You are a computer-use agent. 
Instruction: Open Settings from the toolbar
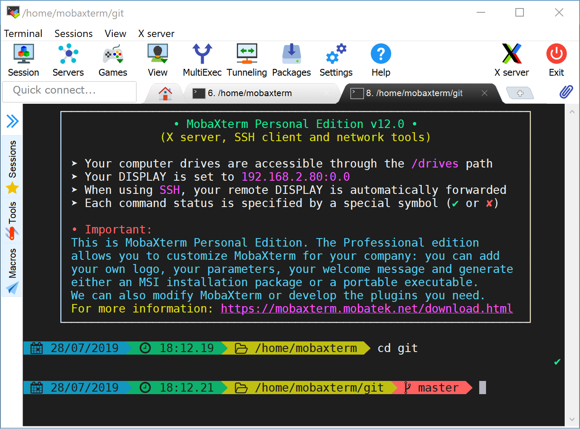click(336, 60)
